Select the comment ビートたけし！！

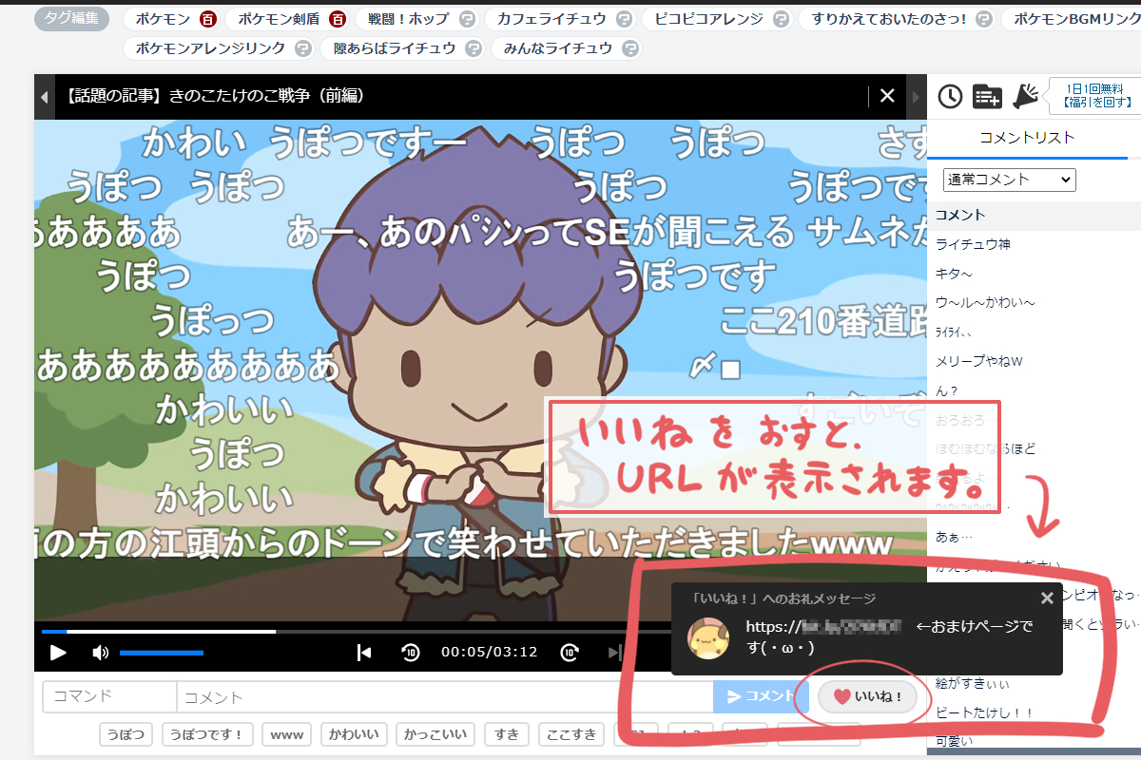984,712
